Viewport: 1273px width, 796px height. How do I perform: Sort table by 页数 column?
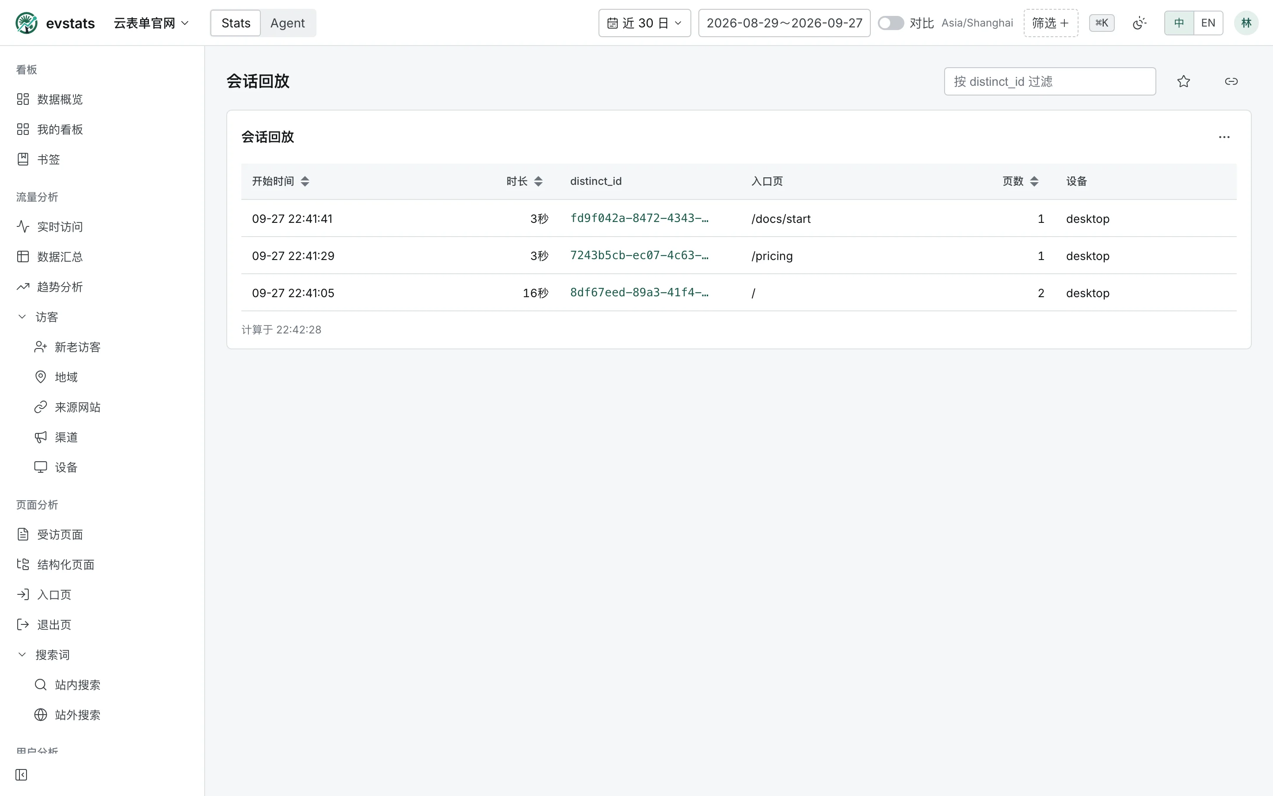tap(1021, 181)
